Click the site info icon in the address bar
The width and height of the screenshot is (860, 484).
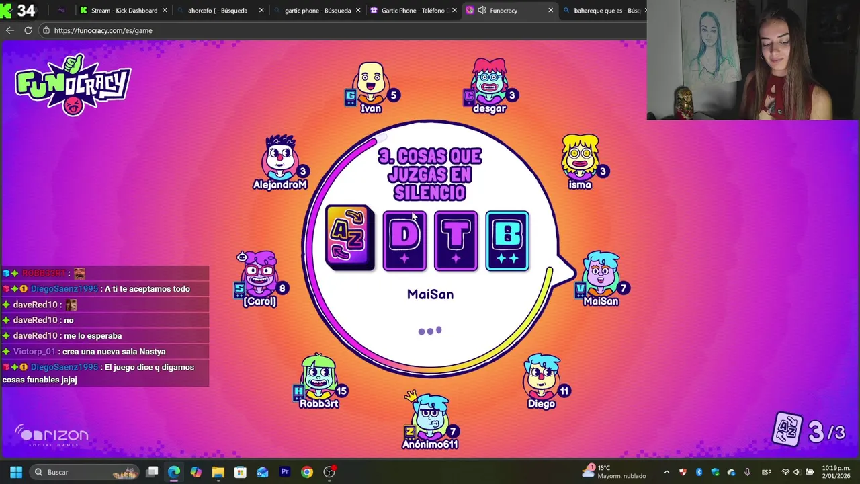click(46, 30)
